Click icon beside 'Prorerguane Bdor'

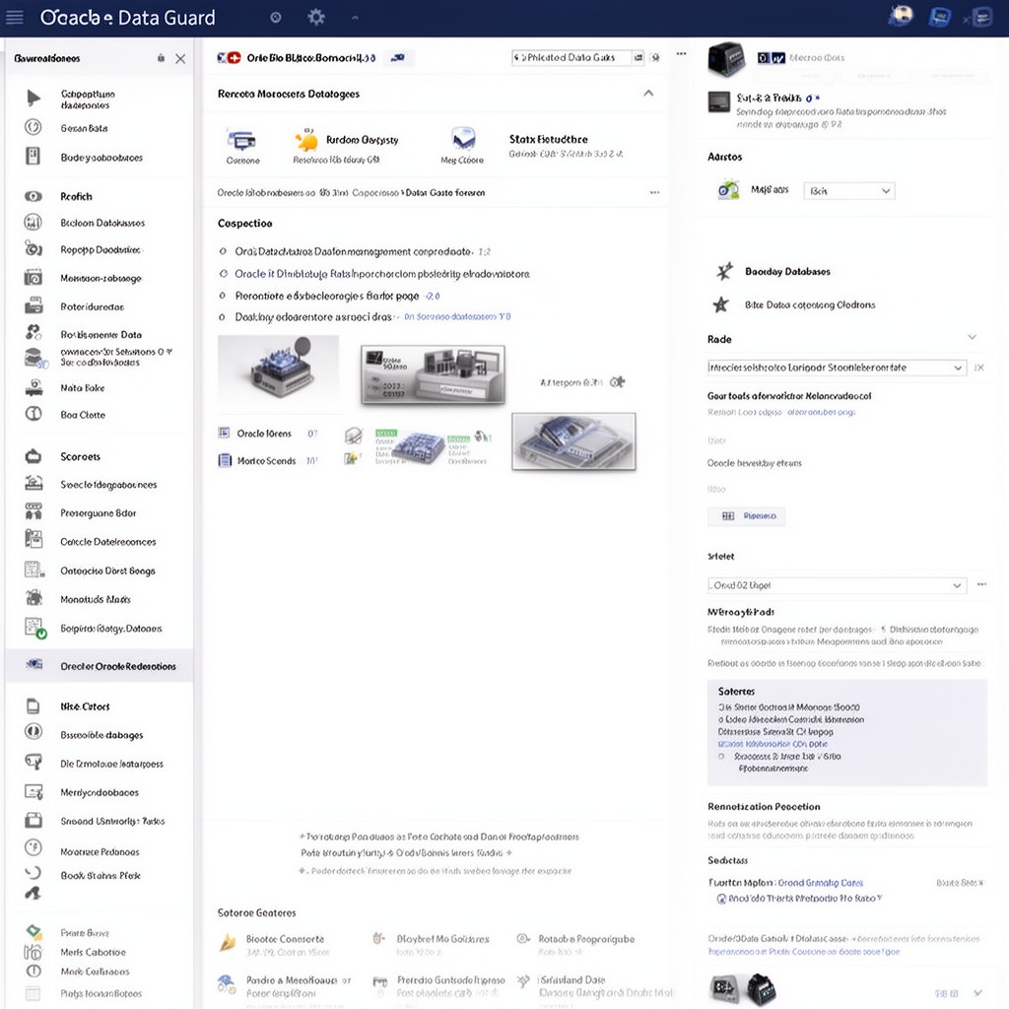[34, 511]
